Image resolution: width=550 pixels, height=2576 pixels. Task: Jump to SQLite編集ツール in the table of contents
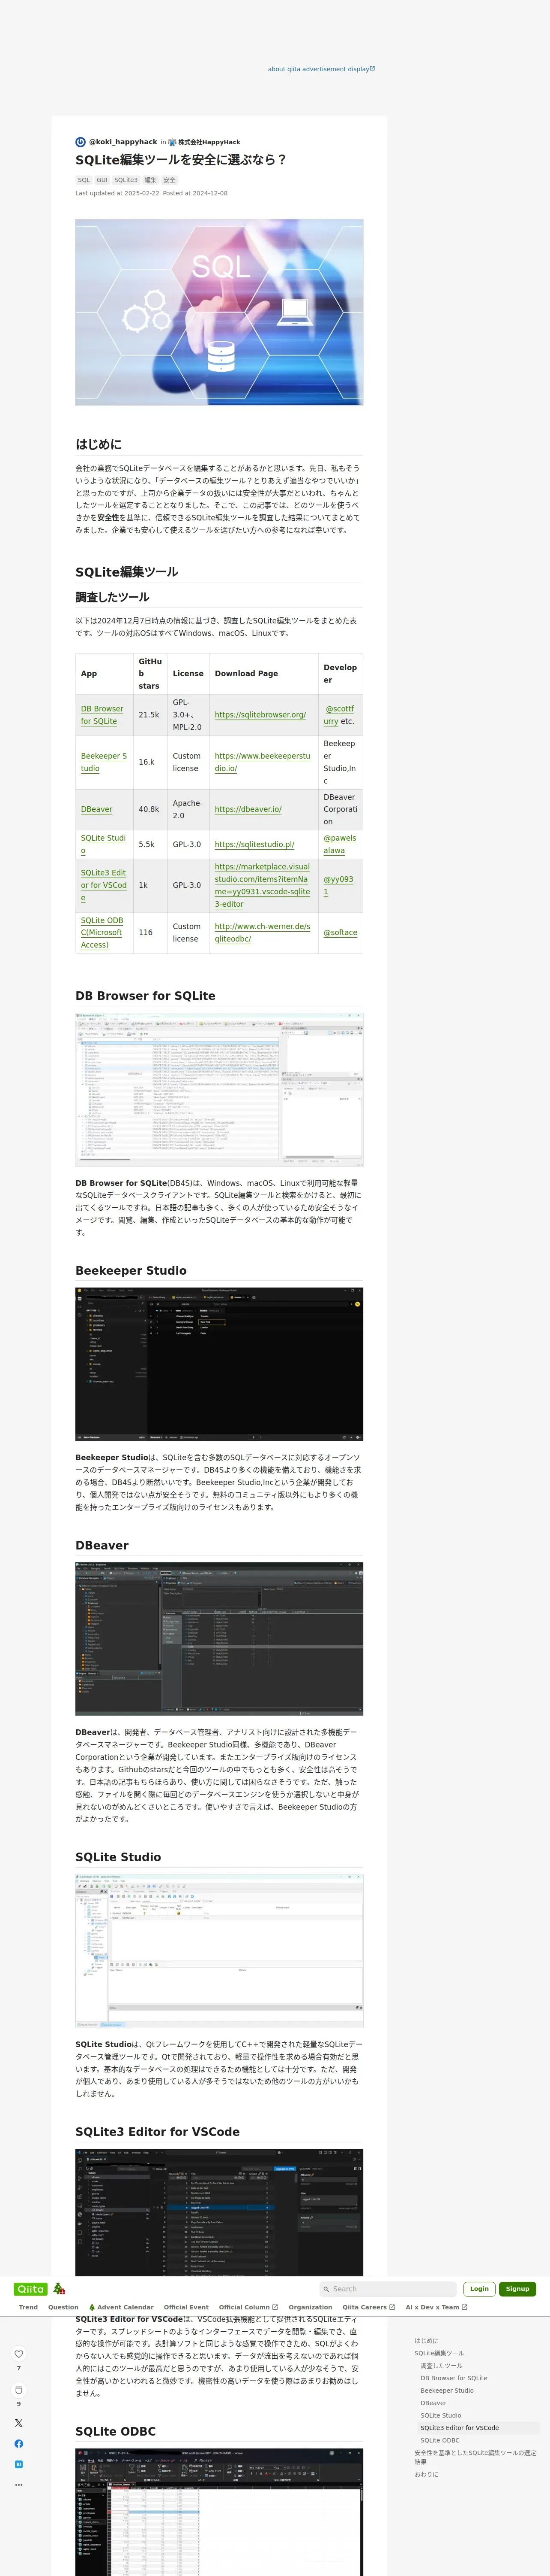pyautogui.click(x=439, y=2353)
